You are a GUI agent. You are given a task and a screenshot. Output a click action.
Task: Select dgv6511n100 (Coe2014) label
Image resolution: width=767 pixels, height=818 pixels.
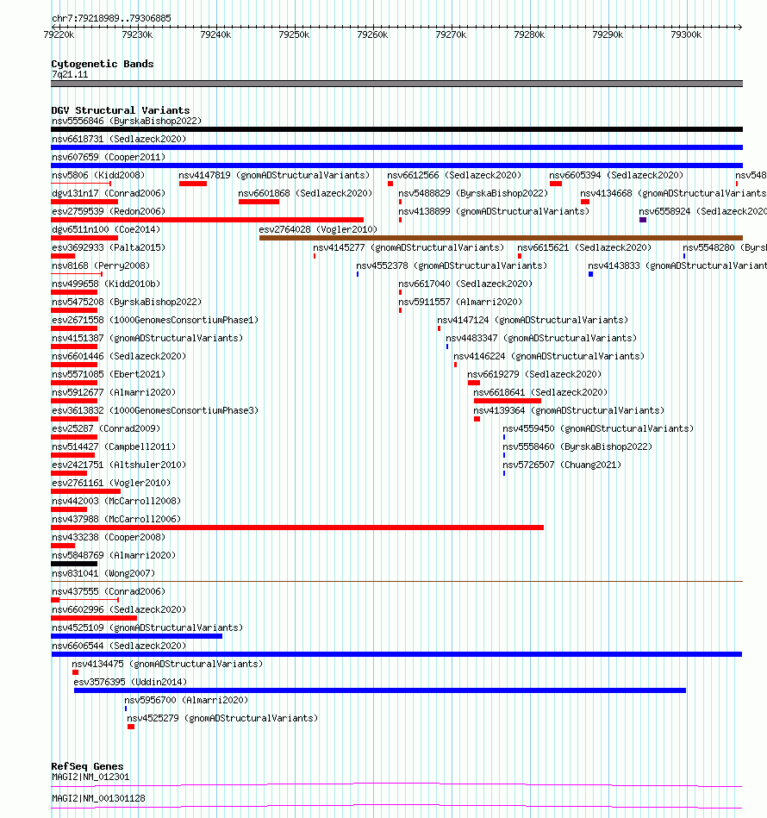(106, 229)
